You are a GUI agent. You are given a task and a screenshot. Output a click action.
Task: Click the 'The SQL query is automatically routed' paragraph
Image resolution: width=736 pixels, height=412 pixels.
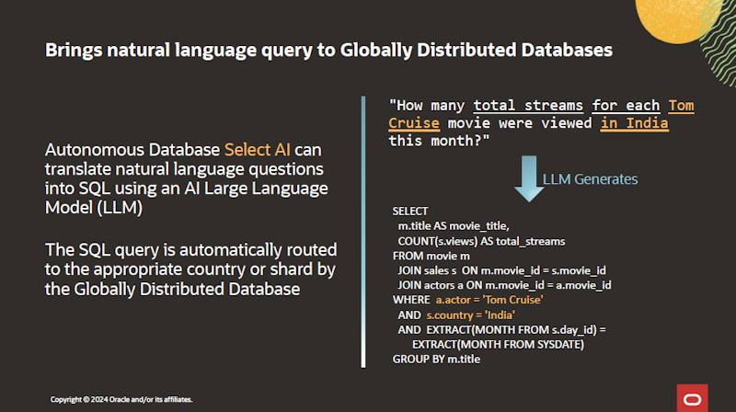coord(190,269)
